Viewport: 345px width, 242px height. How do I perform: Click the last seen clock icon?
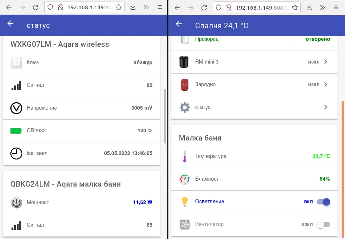click(x=16, y=153)
